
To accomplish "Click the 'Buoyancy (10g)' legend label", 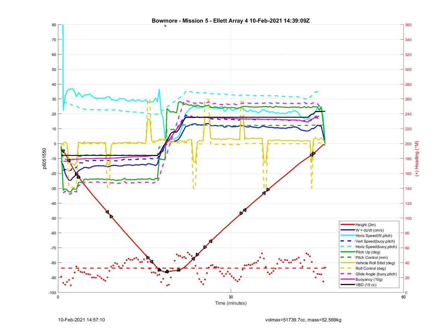I will point(369,279).
